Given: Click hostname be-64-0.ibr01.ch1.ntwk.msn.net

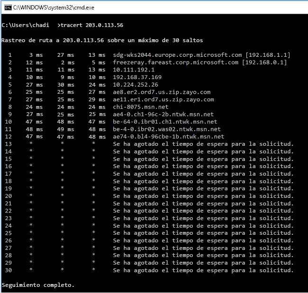Looking at the screenshot, I should [165, 122].
